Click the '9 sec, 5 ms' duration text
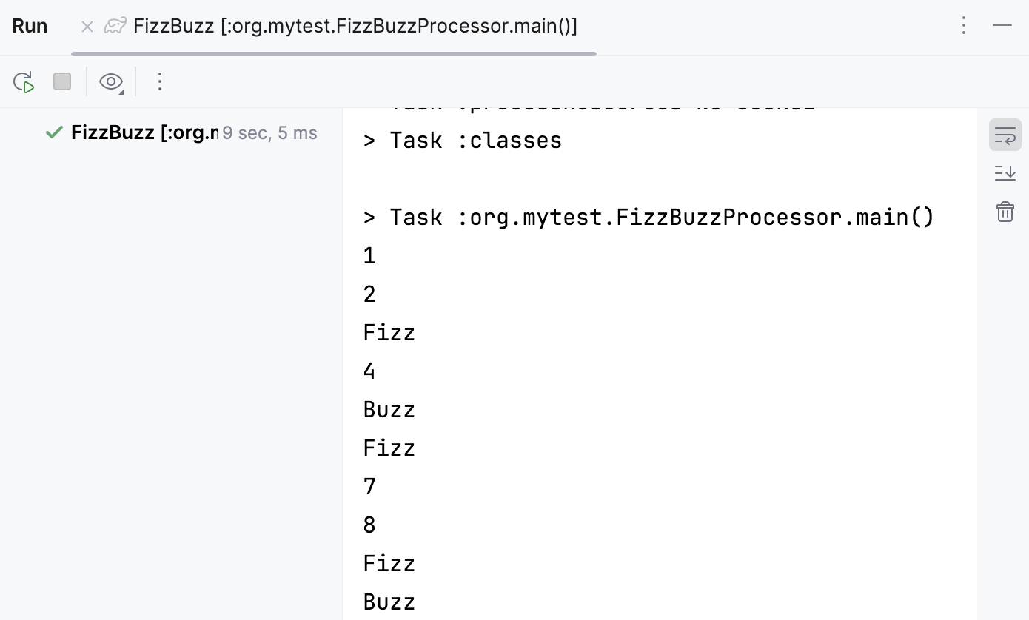 (269, 132)
